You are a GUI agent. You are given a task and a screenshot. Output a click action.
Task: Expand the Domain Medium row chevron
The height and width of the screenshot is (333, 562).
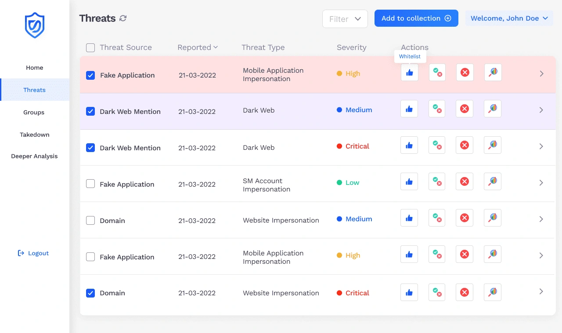541,219
